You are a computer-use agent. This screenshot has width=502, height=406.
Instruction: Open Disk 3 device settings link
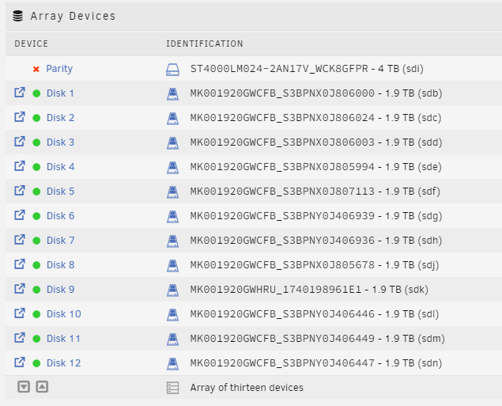[x=61, y=142]
